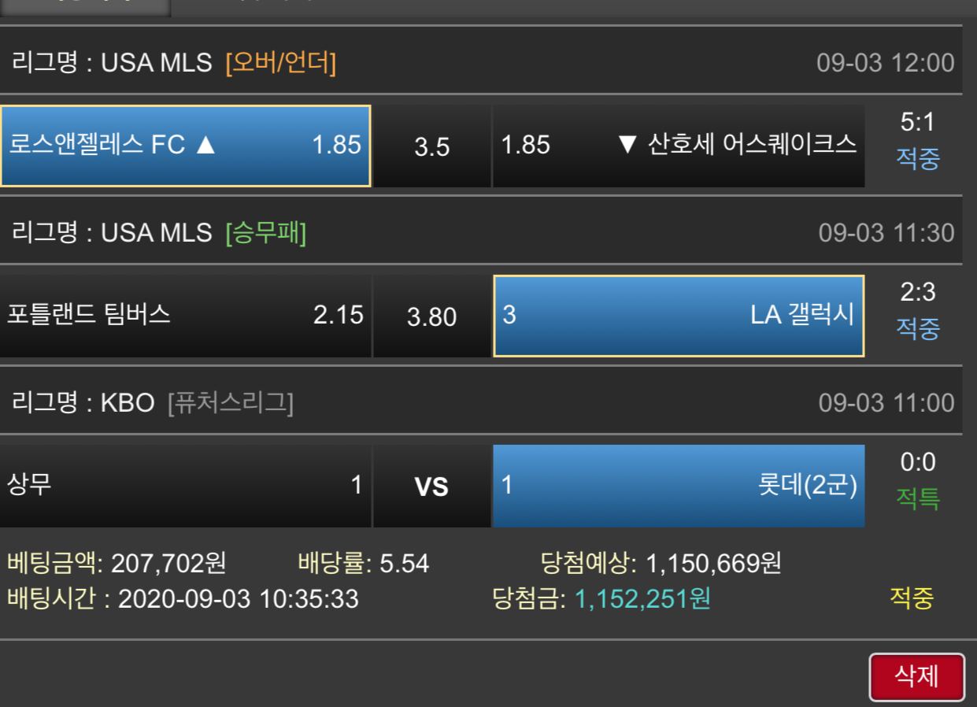This screenshot has width=977, height=707.
Task: Click the 5:1 match score result
Action: (x=917, y=123)
